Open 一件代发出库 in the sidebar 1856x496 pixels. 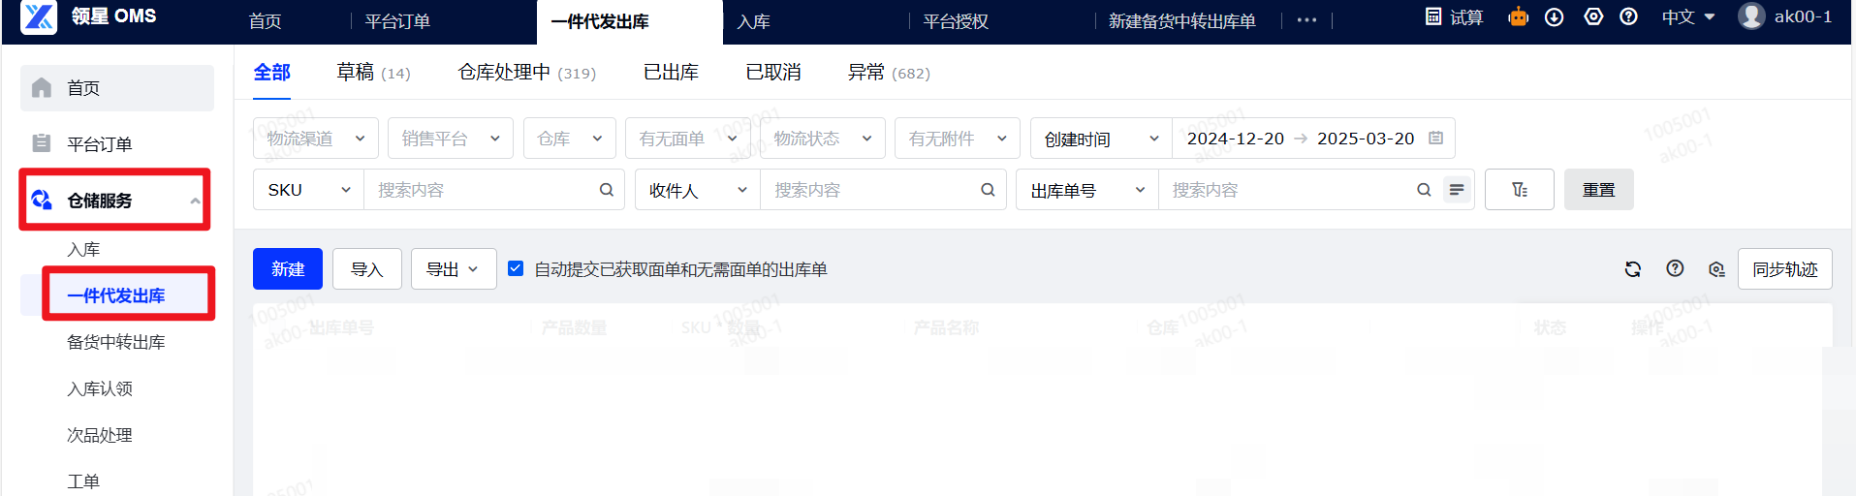(116, 295)
